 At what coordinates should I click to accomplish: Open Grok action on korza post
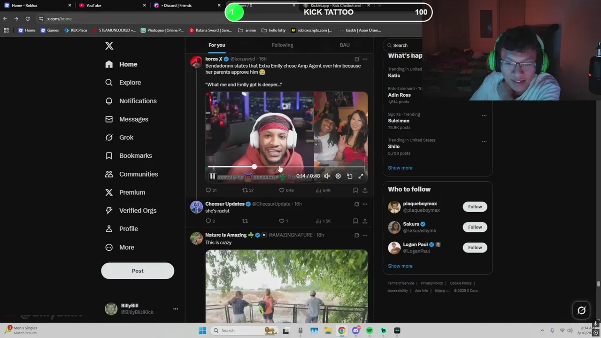[357, 59]
